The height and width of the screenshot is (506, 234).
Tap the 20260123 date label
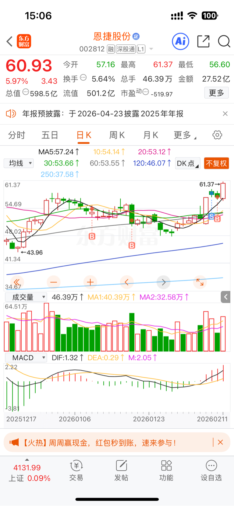[149, 419]
